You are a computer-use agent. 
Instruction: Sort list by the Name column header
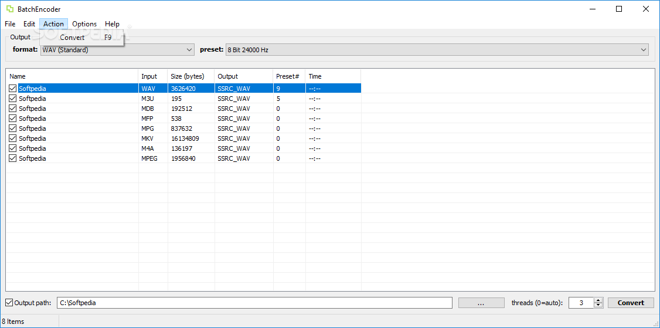point(72,76)
